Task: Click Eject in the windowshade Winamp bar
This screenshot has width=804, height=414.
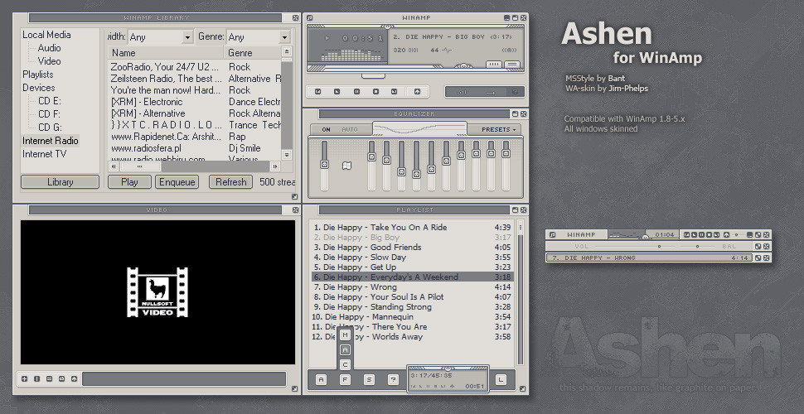Action: [726, 234]
